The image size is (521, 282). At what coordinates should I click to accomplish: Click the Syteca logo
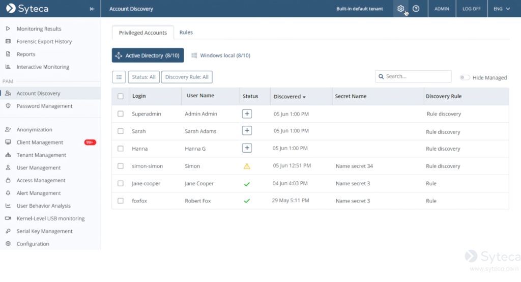pyautogui.click(x=27, y=9)
